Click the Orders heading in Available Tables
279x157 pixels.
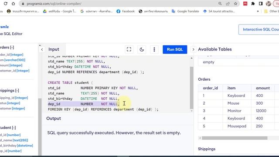pyautogui.click(x=204, y=79)
